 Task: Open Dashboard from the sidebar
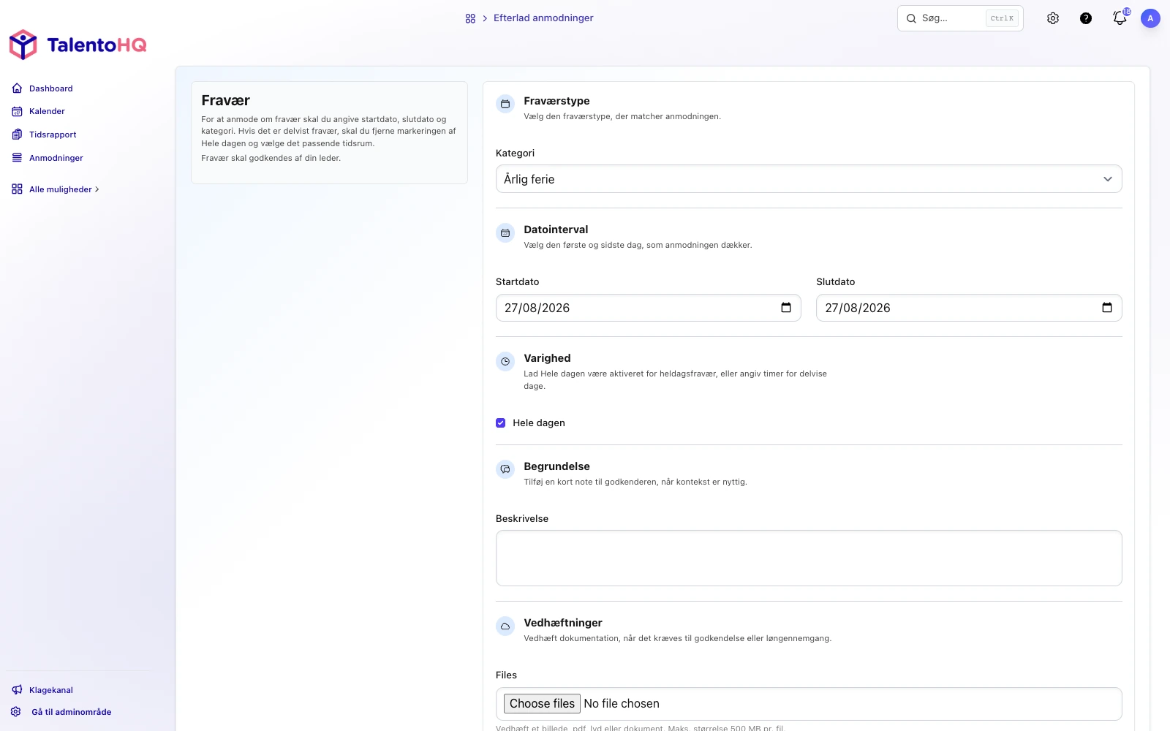pos(50,88)
